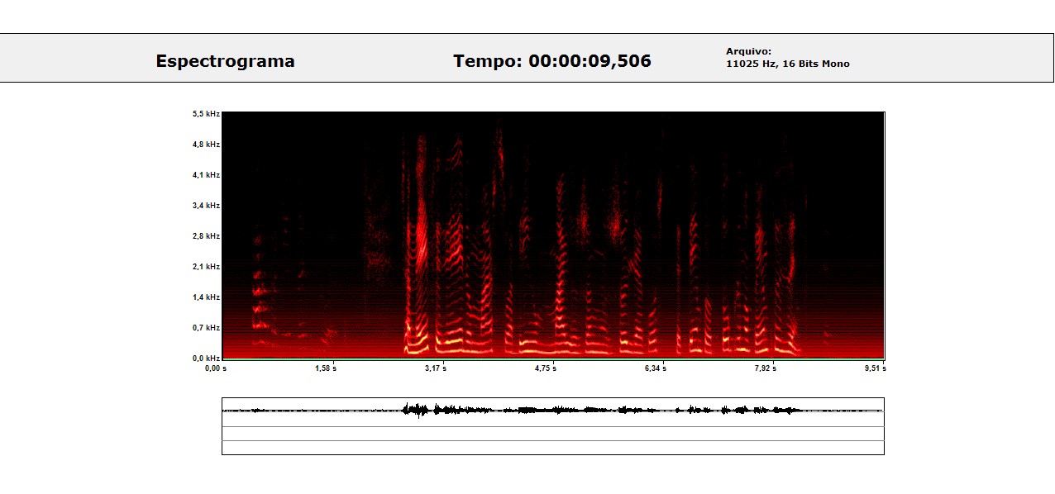Click the 1,58 s time axis label
The image size is (1055, 494).
pos(326,368)
